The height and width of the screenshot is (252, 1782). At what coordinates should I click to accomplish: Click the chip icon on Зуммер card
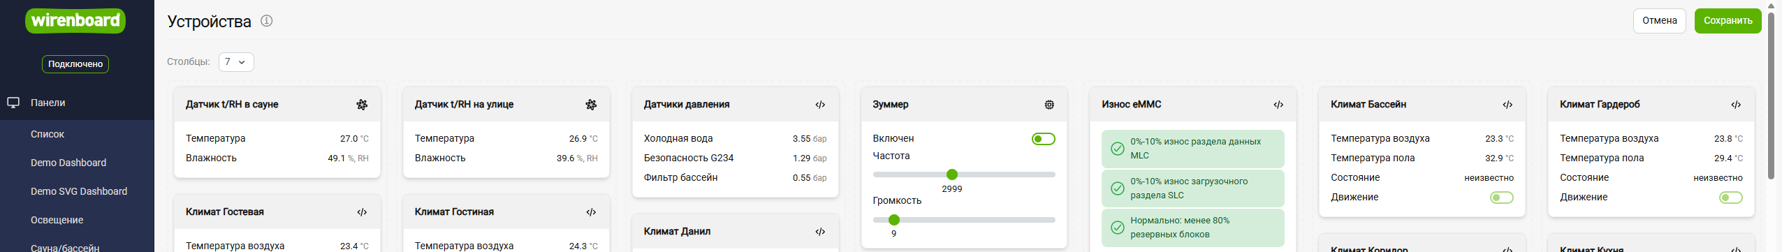1049,105
